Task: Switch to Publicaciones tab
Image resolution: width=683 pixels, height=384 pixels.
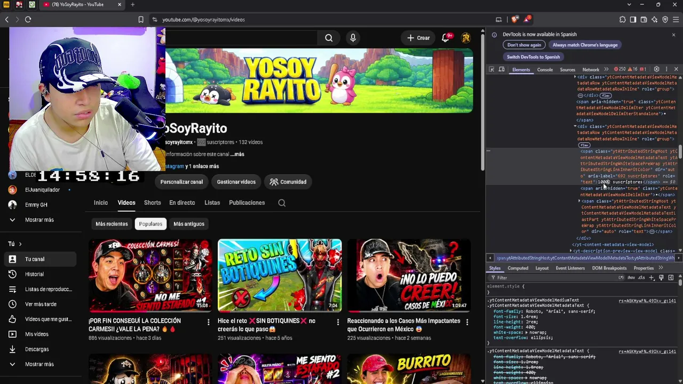Action: pos(247,203)
